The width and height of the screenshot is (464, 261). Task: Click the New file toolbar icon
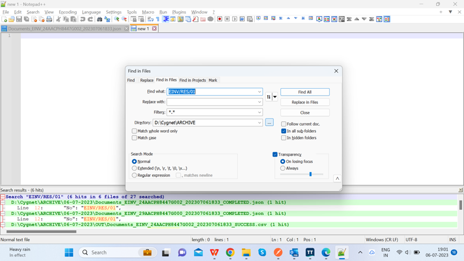(5, 19)
